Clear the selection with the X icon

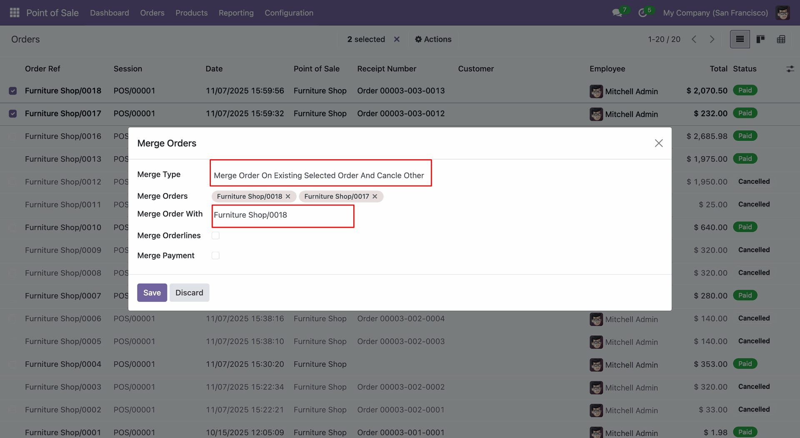[x=397, y=39]
